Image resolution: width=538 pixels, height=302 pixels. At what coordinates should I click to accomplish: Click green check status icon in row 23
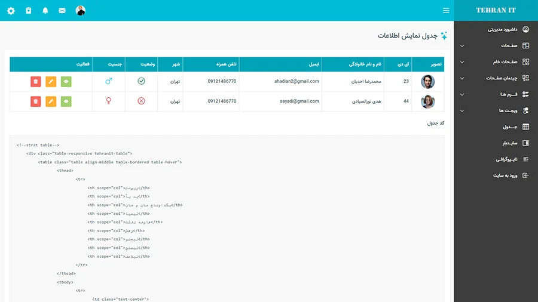141,81
